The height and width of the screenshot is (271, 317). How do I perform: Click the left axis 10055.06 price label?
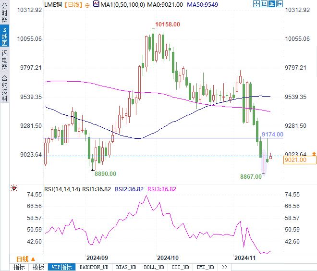pyautogui.click(x=29, y=38)
